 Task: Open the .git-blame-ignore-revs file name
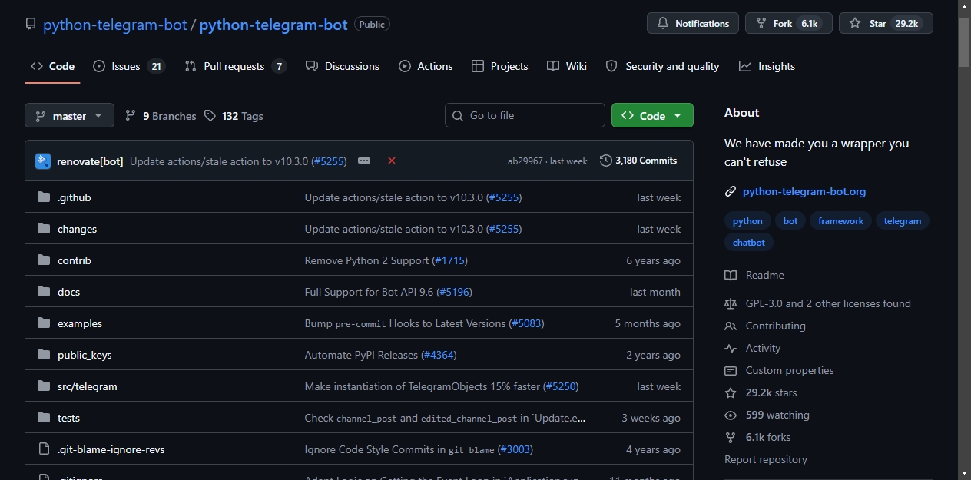pos(111,449)
